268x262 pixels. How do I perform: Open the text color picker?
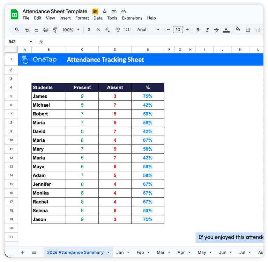click(x=226, y=30)
